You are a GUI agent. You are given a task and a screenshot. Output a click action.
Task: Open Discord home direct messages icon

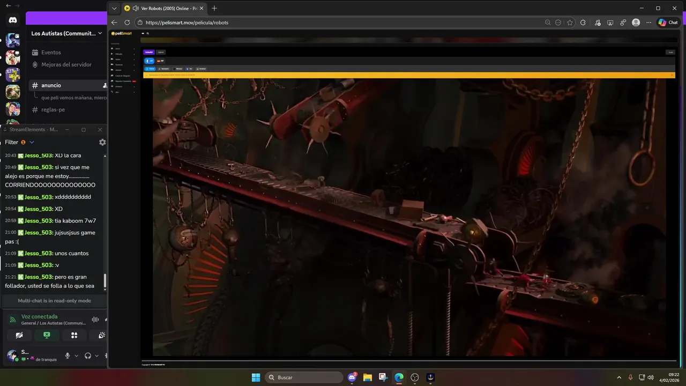click(13, 20)
